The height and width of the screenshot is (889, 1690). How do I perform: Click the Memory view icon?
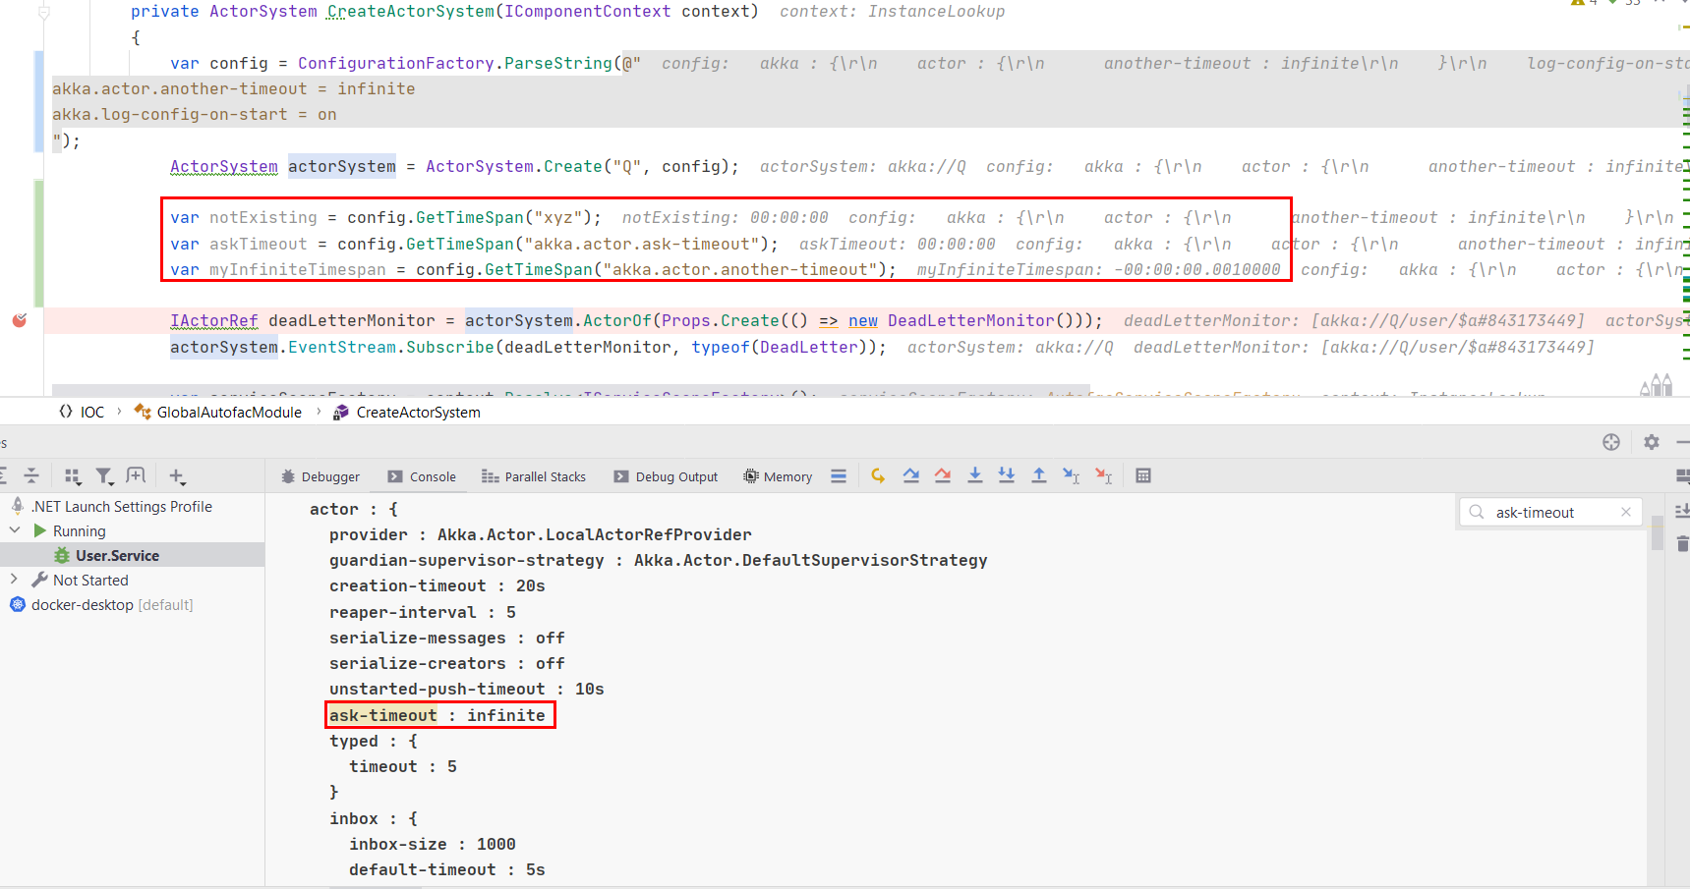(777, 475)
